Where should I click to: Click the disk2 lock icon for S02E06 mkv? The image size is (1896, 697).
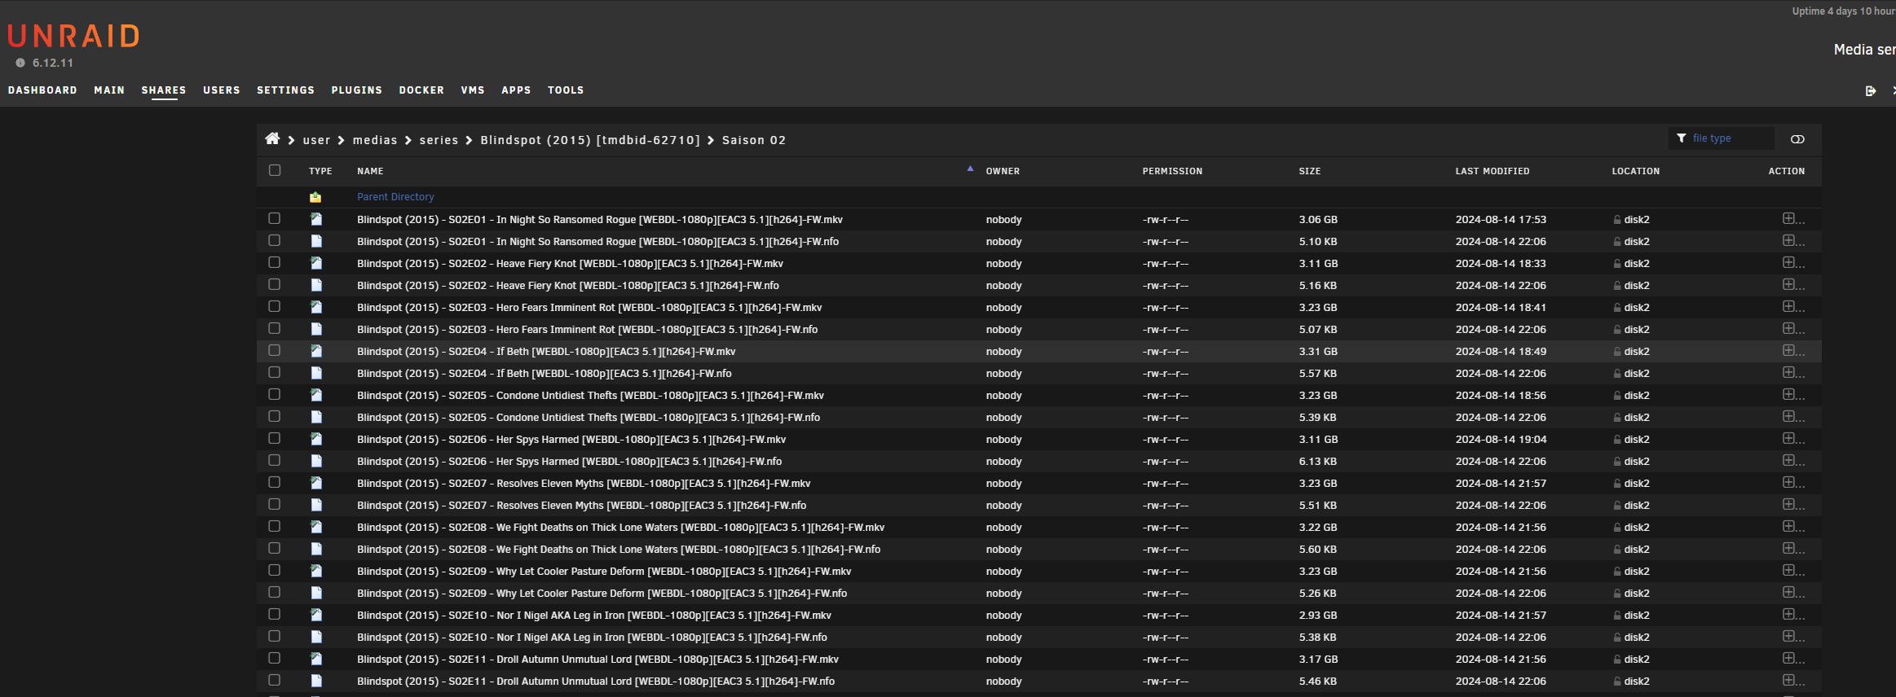(1616, 440)
